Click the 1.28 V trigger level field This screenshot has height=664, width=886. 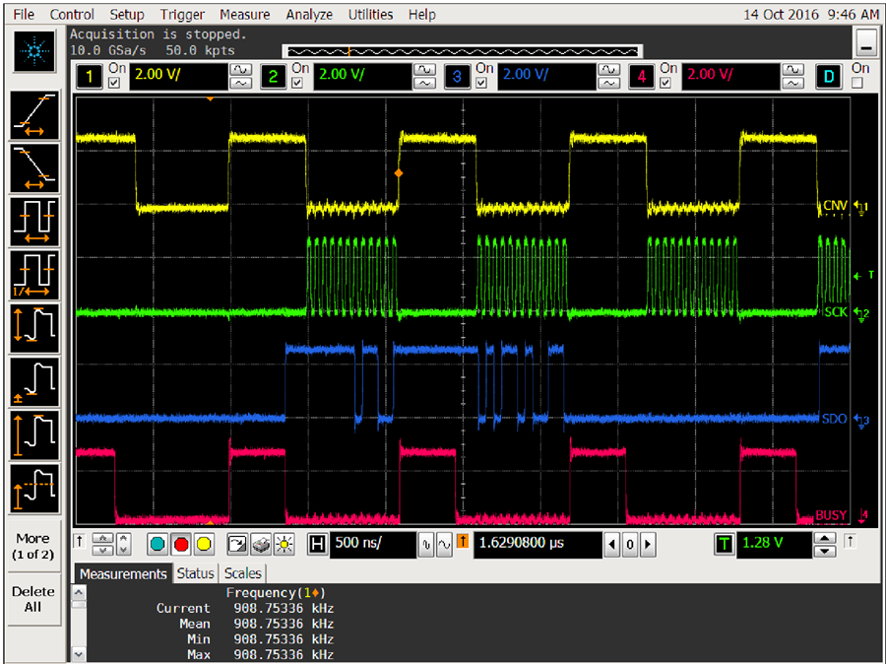pyautogui.click(x=773, y=544)
